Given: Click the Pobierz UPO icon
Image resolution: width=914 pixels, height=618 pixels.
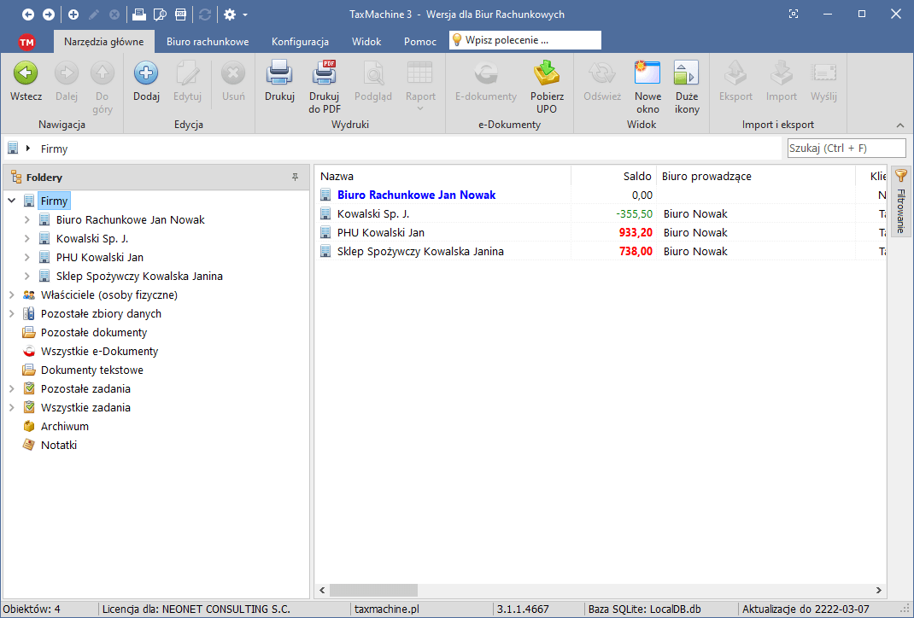Looking at the screenshot, I should [547, 75].
